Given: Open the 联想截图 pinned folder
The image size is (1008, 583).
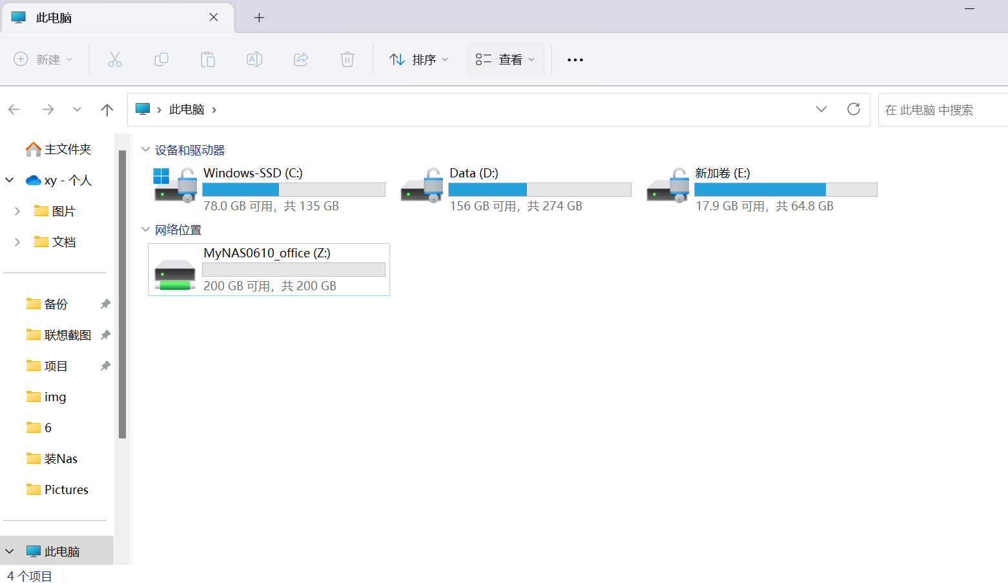Looking at the screenshot, I should (x=67, y=335).
